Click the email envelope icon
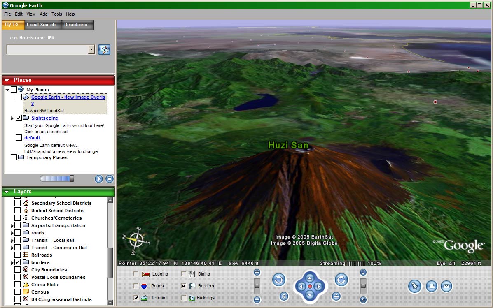Screen dimensions: 493x308 tap(446, 286)
